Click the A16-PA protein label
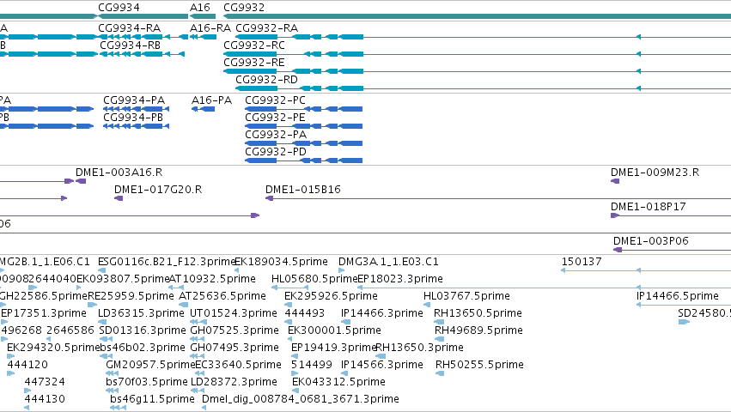Viewport: 731px width, 412px height. (211, 100)
